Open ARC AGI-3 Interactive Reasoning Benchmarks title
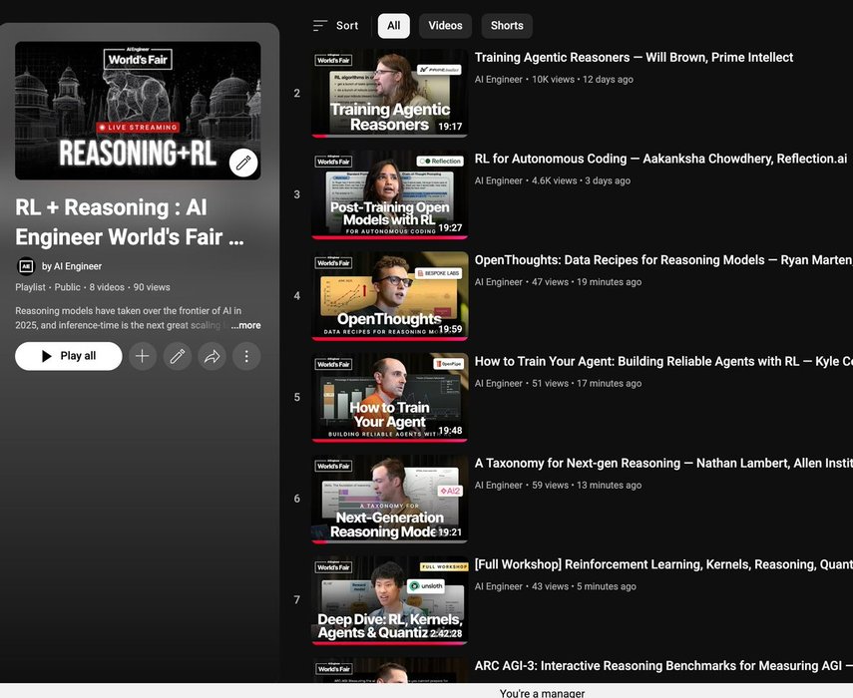 tap(663, 666)
